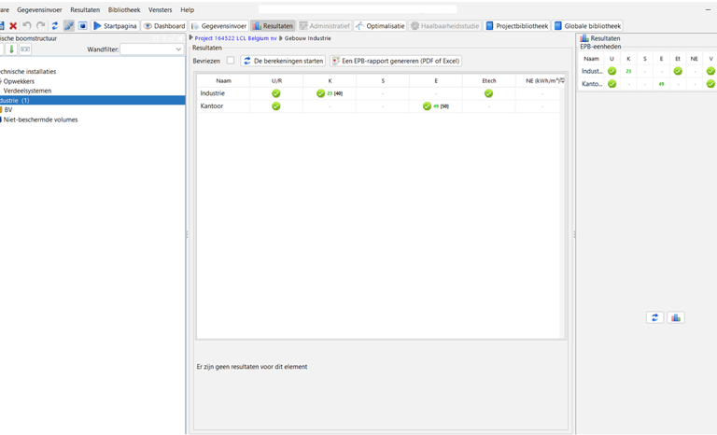Click the K column header in main table
This screenshot has width=717, height=435.
click(330, 80)
